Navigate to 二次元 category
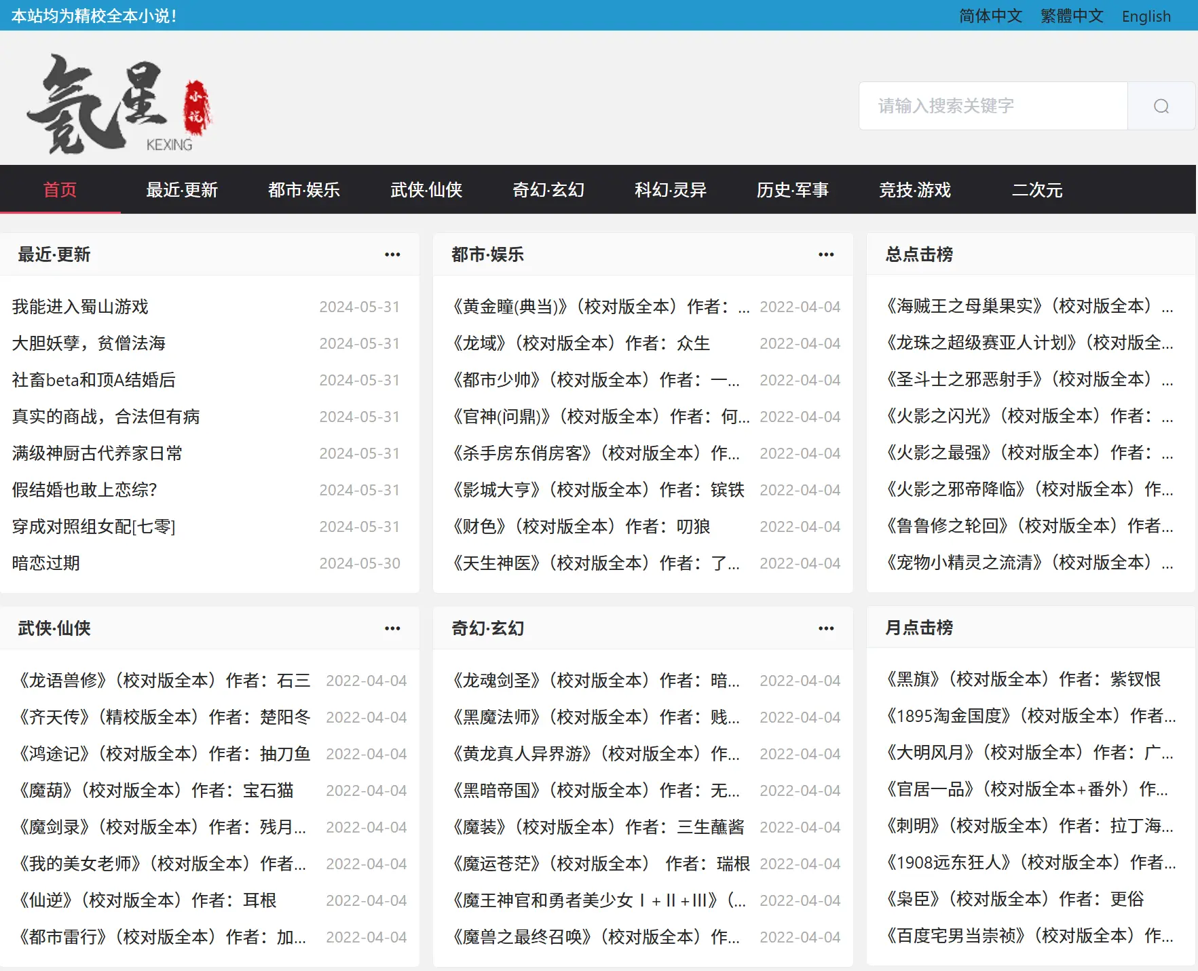Image resolution: width=1198 pixels, height=971 pixels. coord(1036,190)
